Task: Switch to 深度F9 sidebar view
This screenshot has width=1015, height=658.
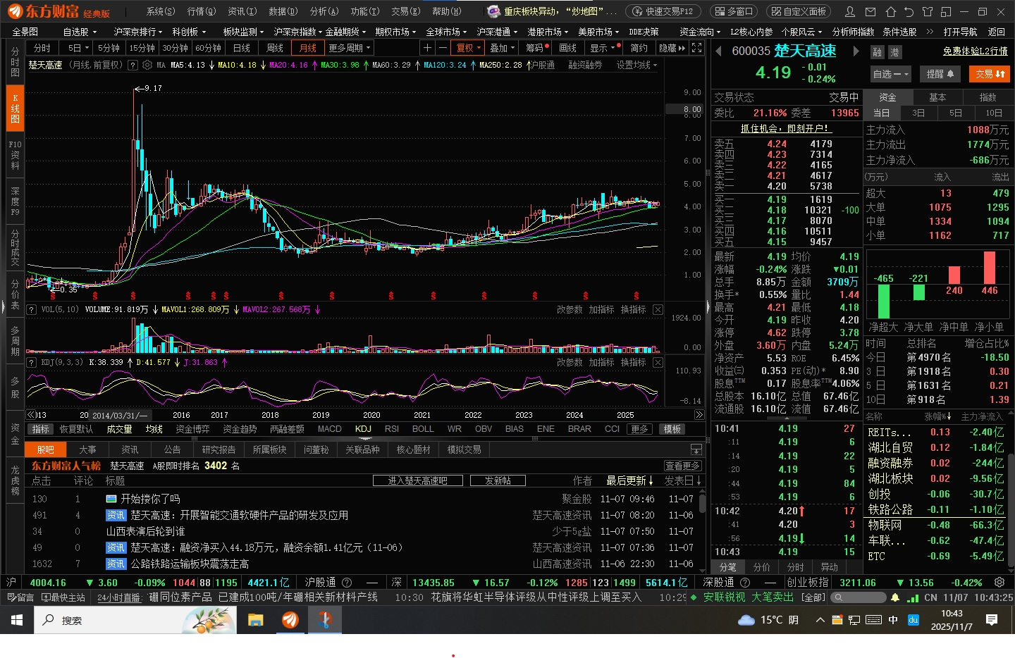Action: point(15,201)
